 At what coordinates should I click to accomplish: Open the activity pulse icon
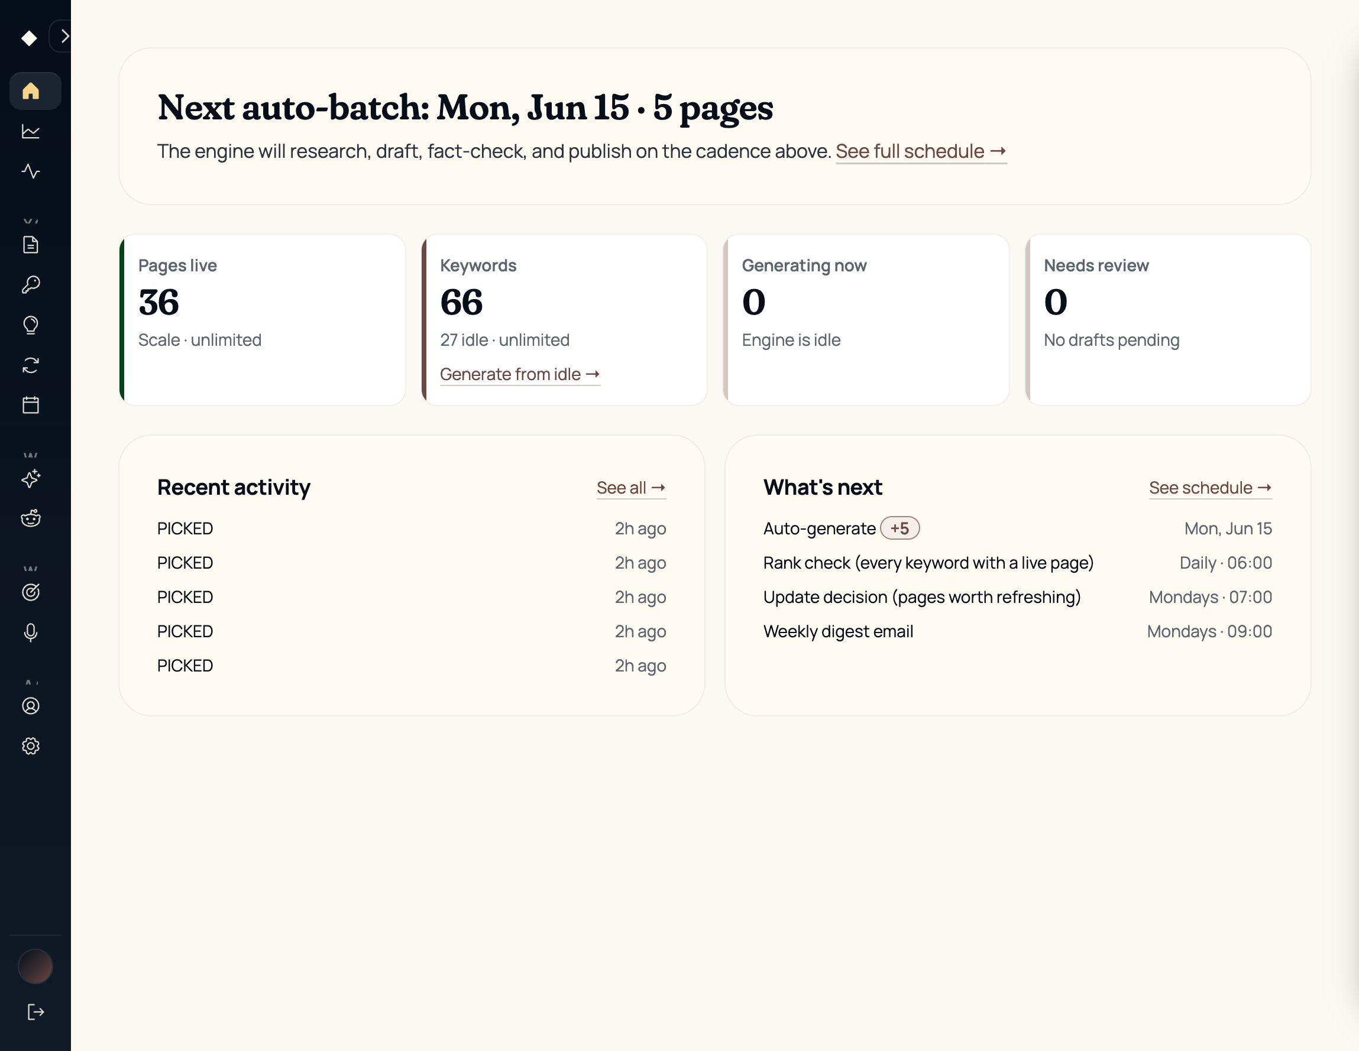tap(31, 171)
